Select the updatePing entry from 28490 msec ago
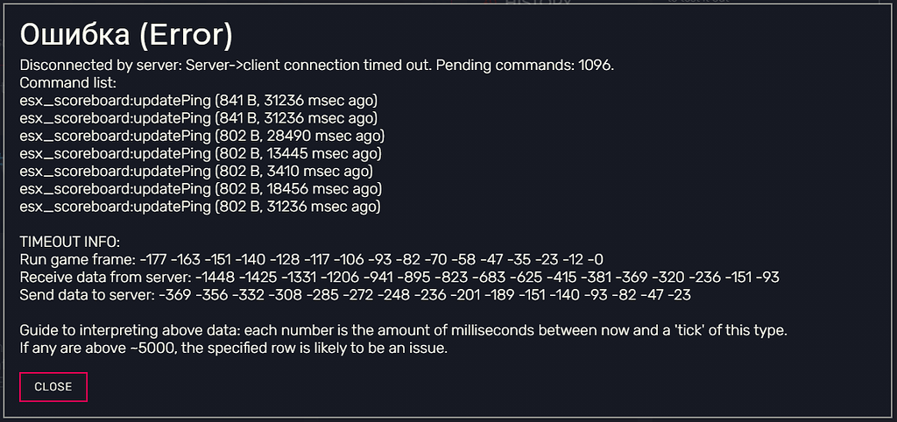 click(x=201, y=136)
